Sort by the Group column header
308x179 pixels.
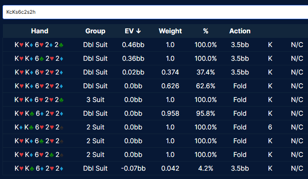pos(95,31)
